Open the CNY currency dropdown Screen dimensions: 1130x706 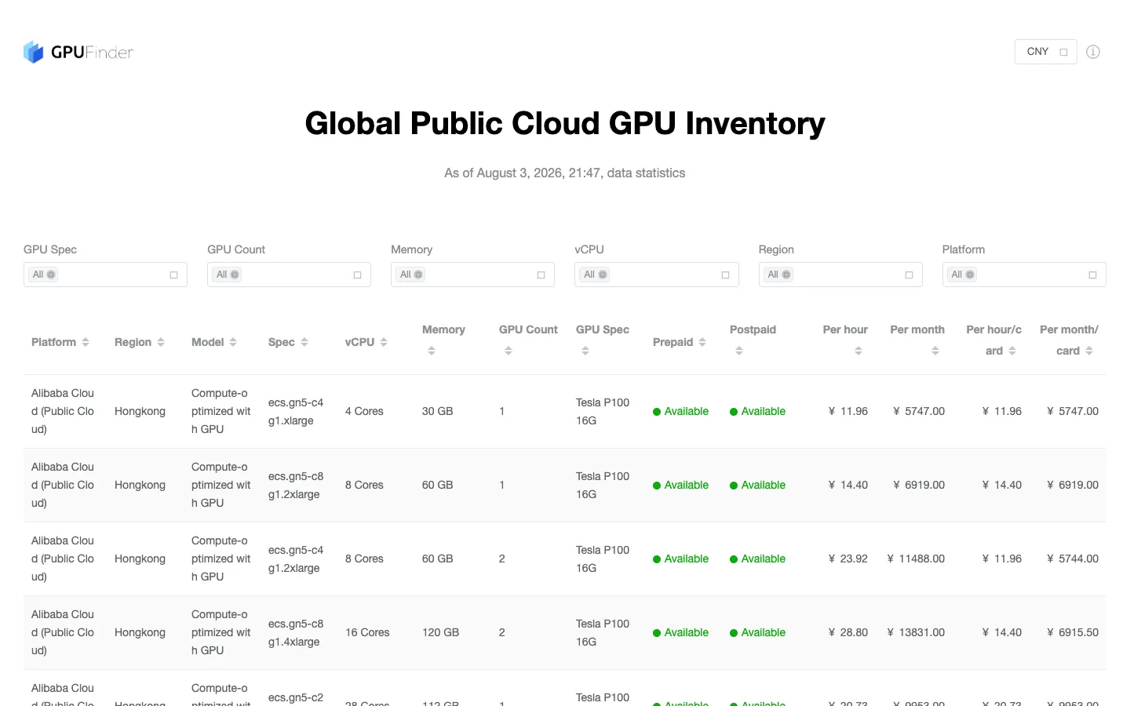click(x=1045, y=52)
